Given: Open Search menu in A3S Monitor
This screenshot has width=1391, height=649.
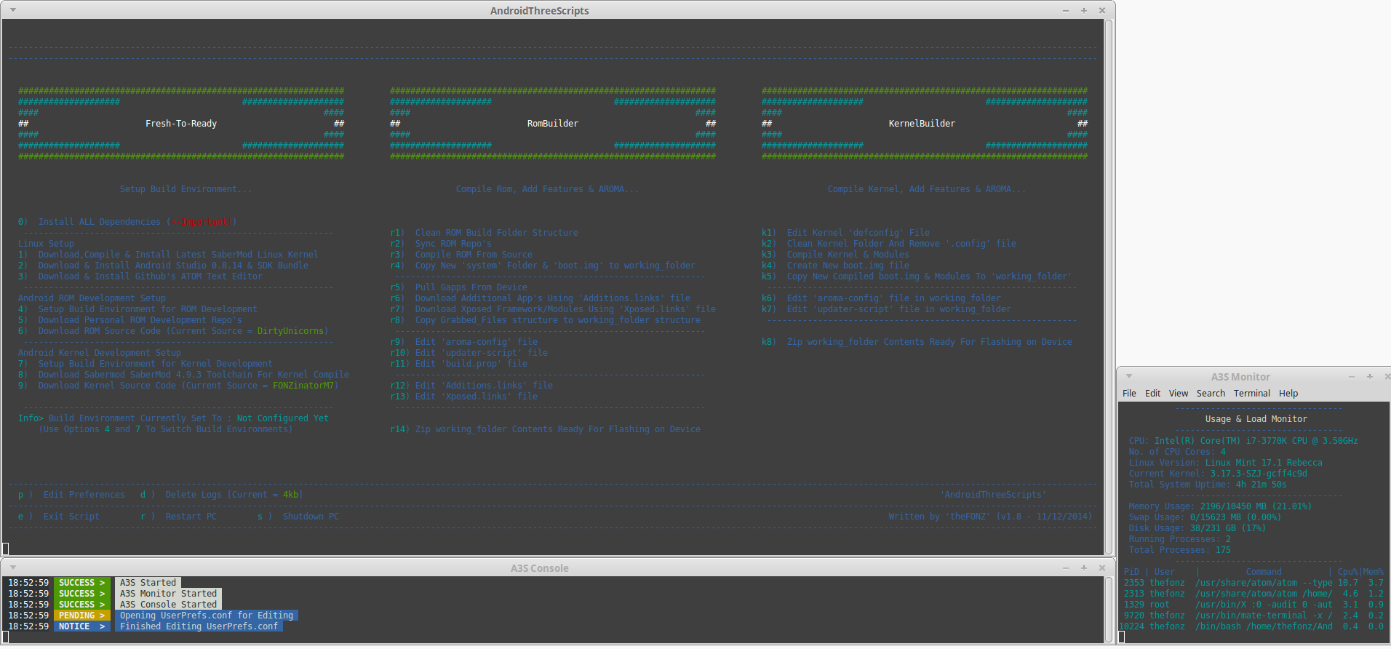Looking at the screenshot, I should tap(1211, 393).
